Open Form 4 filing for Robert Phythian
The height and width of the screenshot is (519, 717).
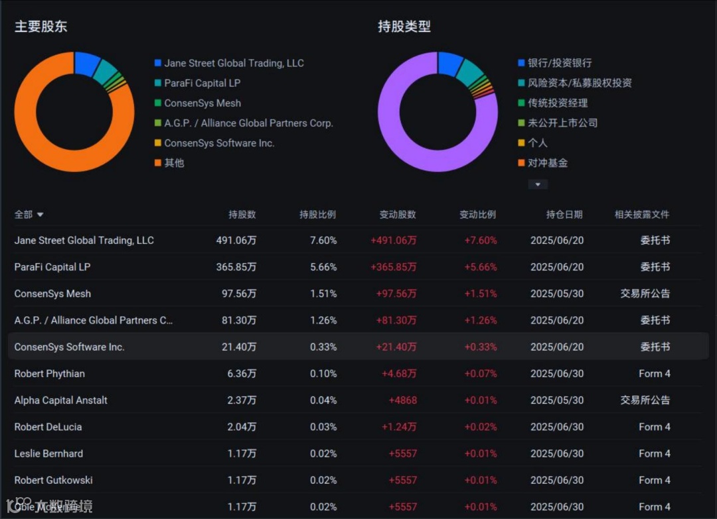point(655,374)
